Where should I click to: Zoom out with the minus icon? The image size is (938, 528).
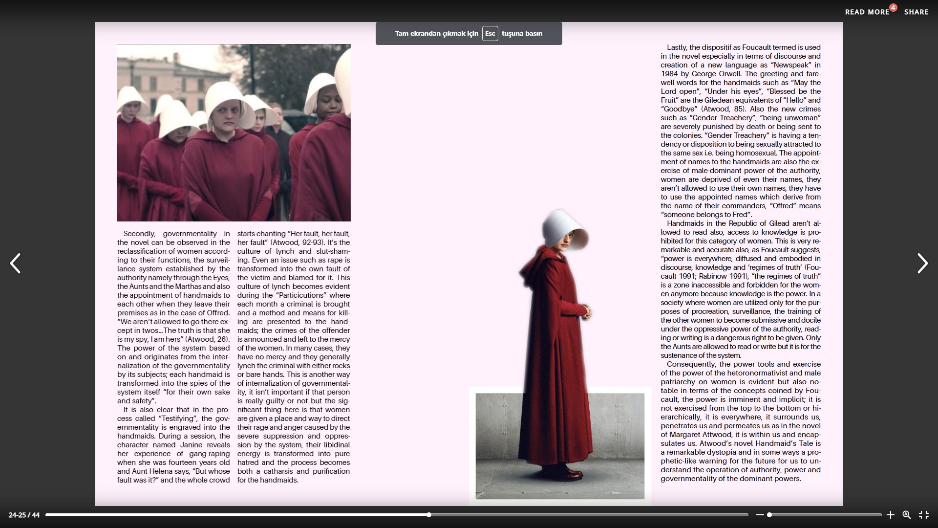[x=760, y=515]
